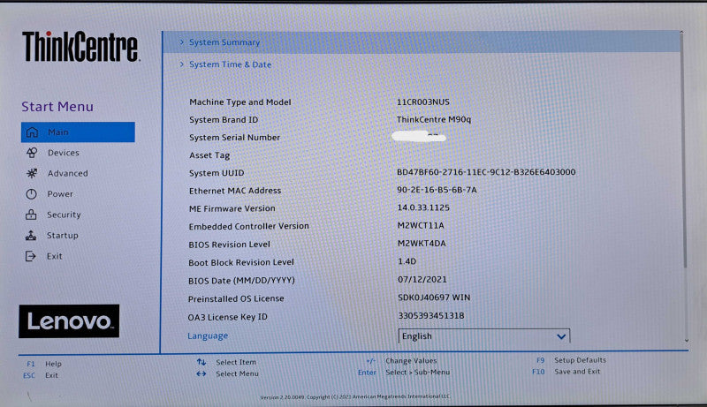Image resolution: width=707 pixels, height=407 pixels.
Task: Click the System Serial Number label
Action: coord(234,138)
